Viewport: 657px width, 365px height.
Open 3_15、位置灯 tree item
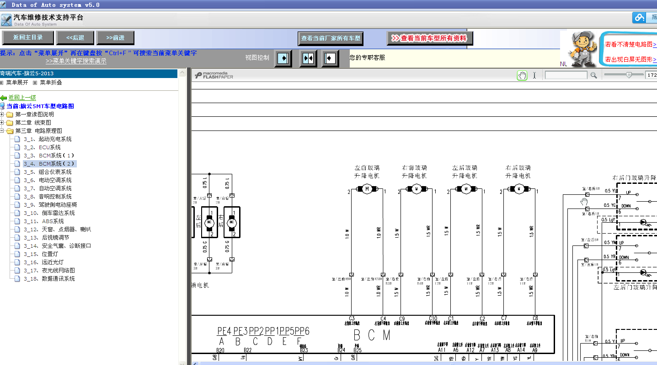pos(41,254)
